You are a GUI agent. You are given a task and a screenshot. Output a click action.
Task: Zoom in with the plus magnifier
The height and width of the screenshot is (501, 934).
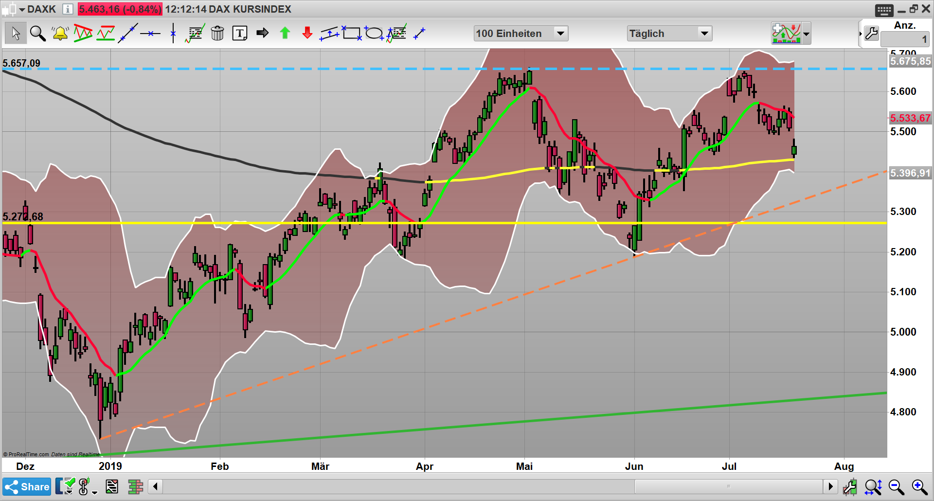tap(919, 486)
